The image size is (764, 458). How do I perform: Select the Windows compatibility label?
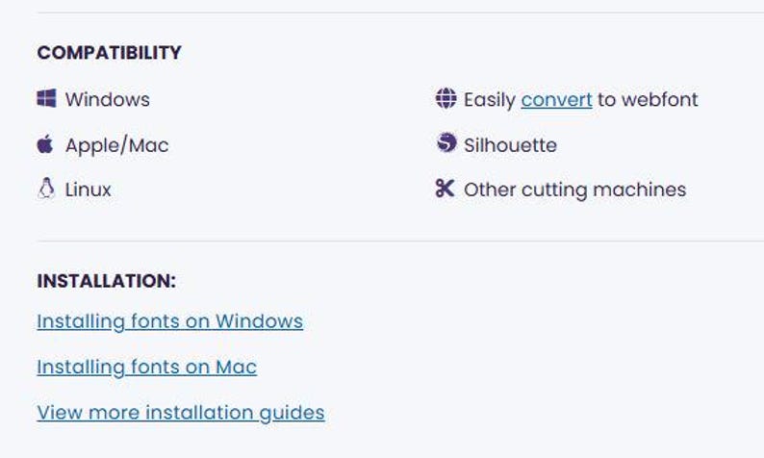(x=108, y=99)
